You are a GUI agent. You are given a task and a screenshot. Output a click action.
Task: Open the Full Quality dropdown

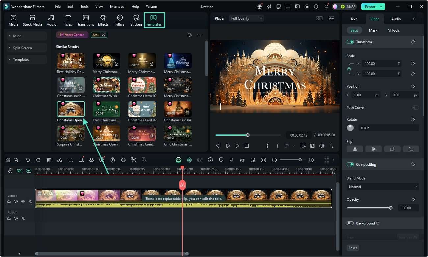coord(247,18)
